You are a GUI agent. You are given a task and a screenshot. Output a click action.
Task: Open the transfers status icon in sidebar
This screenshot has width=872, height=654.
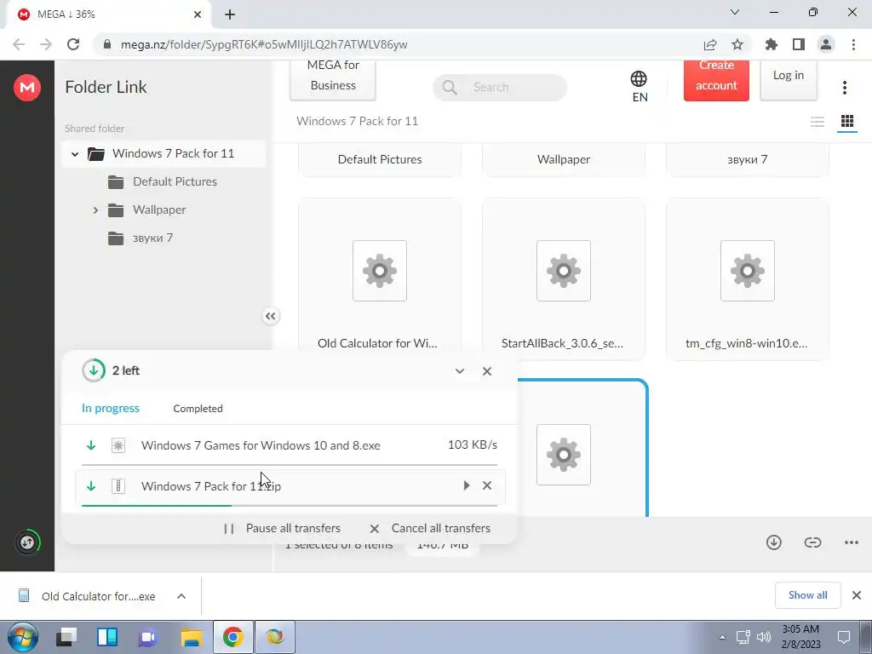27,542
